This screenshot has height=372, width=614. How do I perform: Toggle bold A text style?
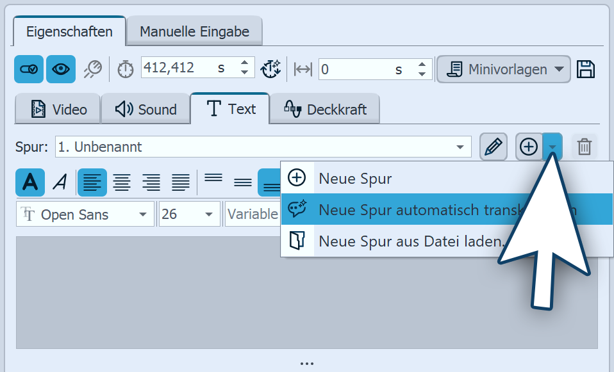pyautogui.click(x=30, y=182)
